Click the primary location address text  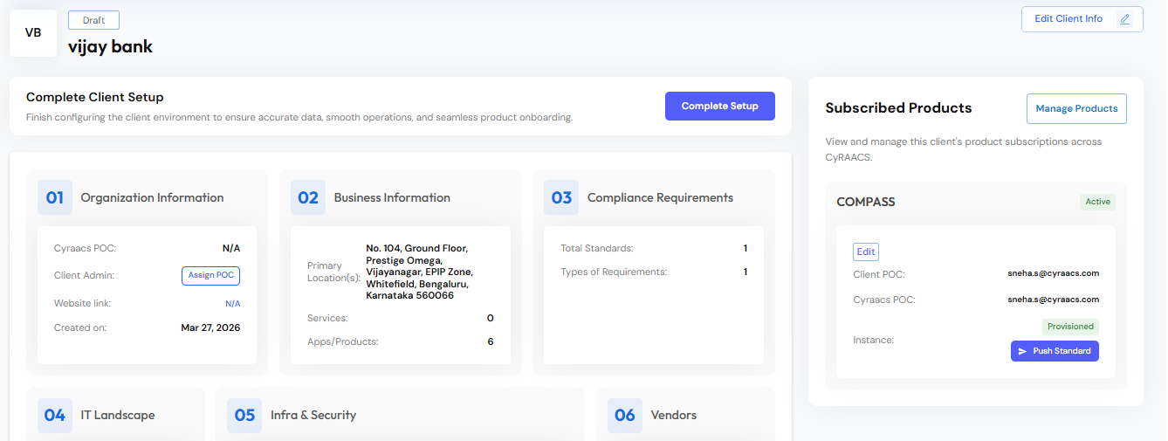[419, 272]
